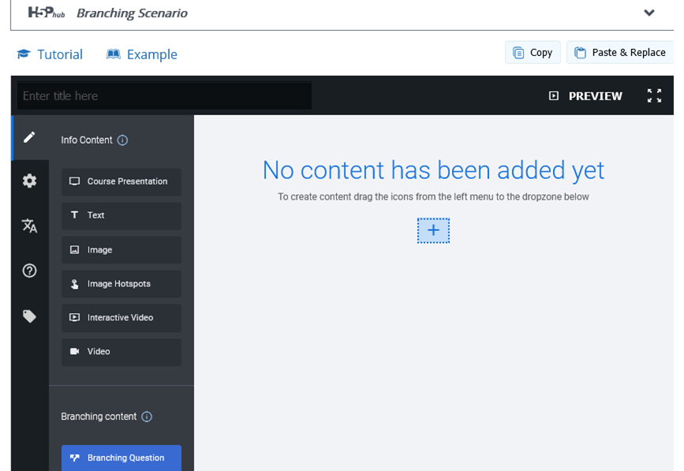Screen dimensions: 684x471
Task: Select the Image Hotspots content type
Action: pyautogui.click(x=121, y=284)
